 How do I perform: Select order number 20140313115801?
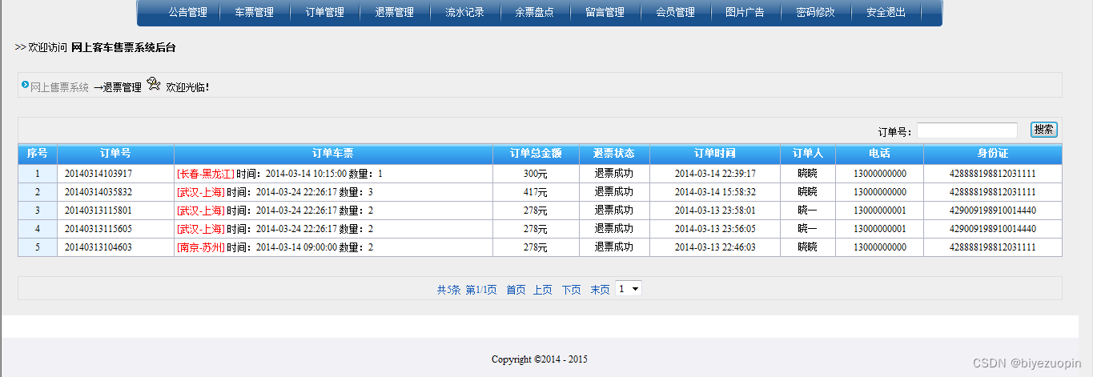(98, 211)
